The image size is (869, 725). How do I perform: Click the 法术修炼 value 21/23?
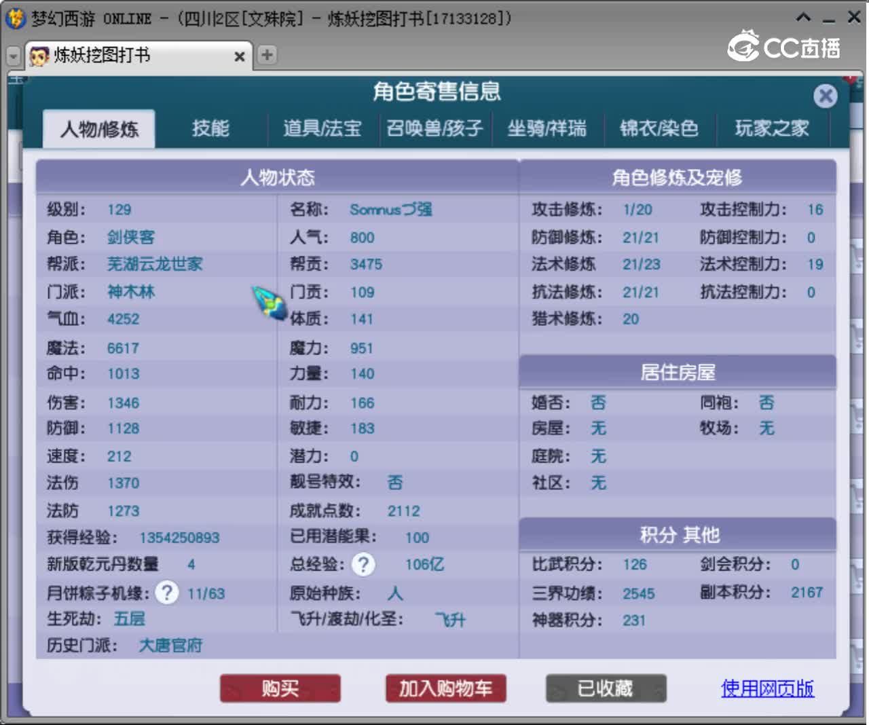click(642, 264)
